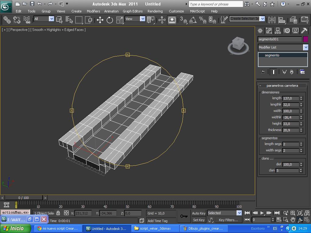Screen dimensions: 311x233
Task: Click the Angle Snap toggle icon
Action: 193,20
